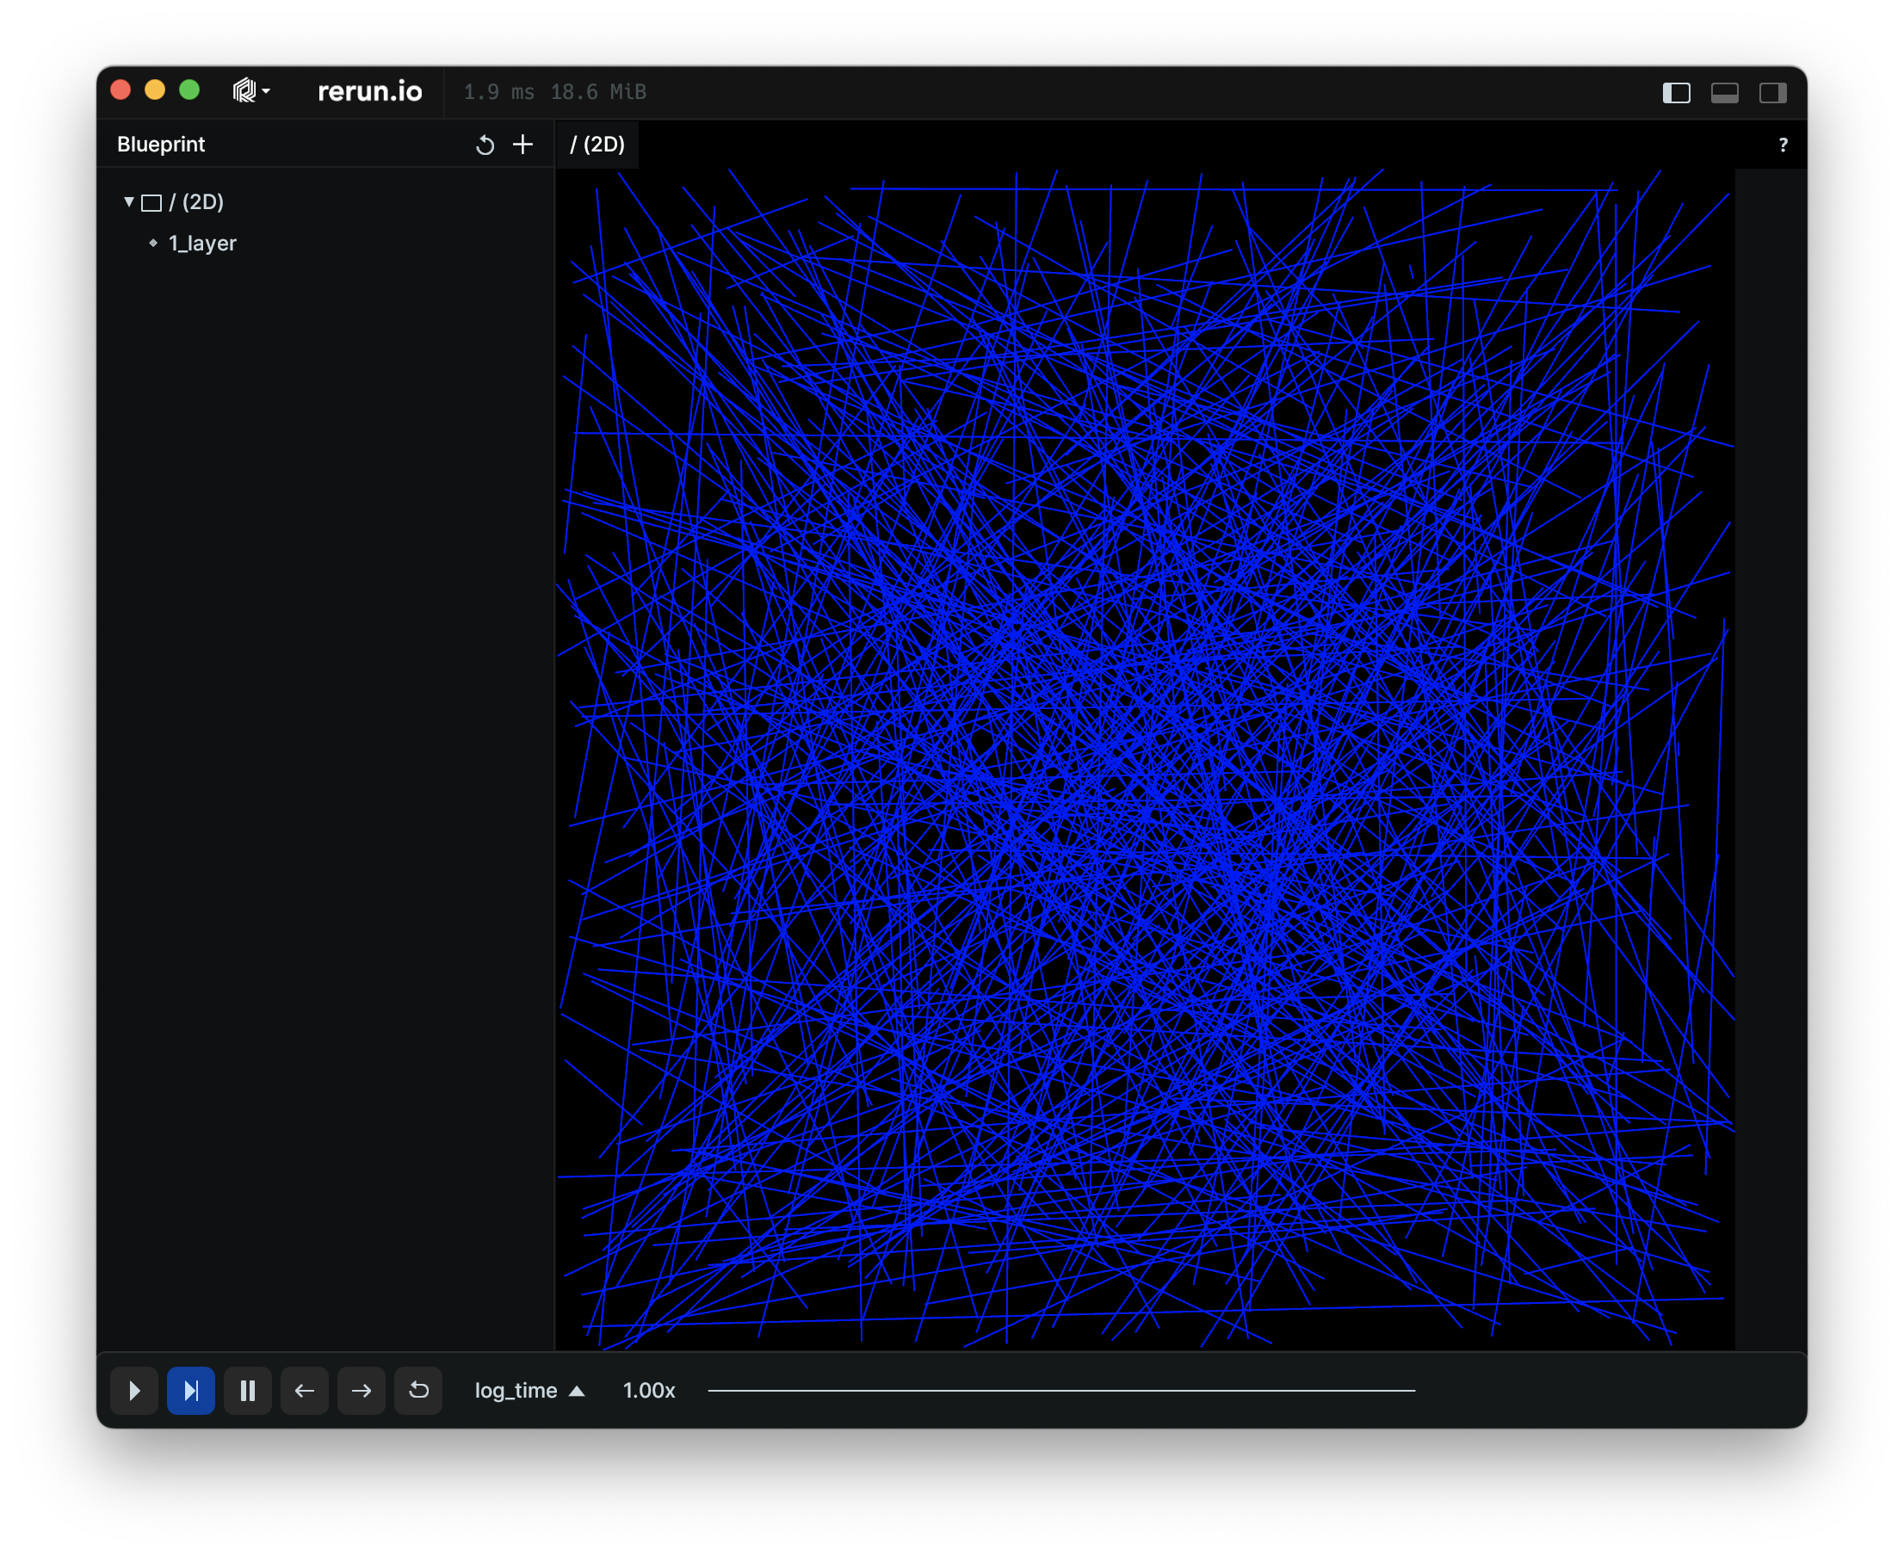Toggle the left blueprint panel
This screenshot has width=1904, height=1556.
1675,93
